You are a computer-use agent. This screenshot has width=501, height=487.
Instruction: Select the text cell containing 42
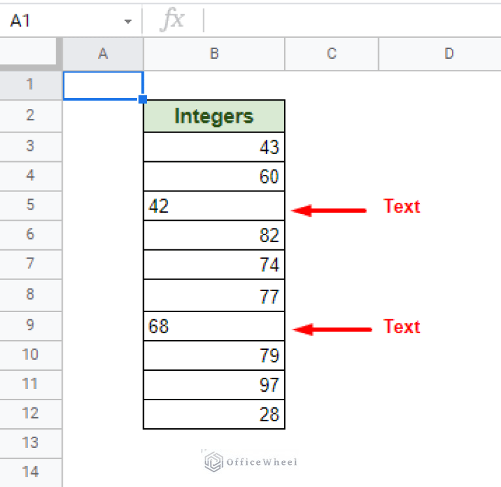point(214,206)
